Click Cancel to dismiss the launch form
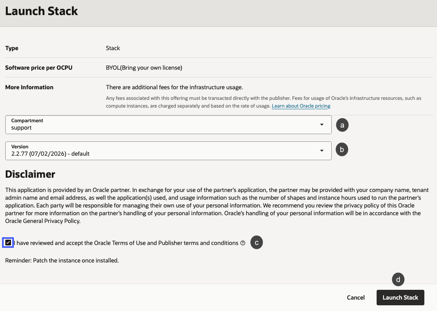Image resolution: width=437 pixels, height=311 pixels. [x=355, y=298]
